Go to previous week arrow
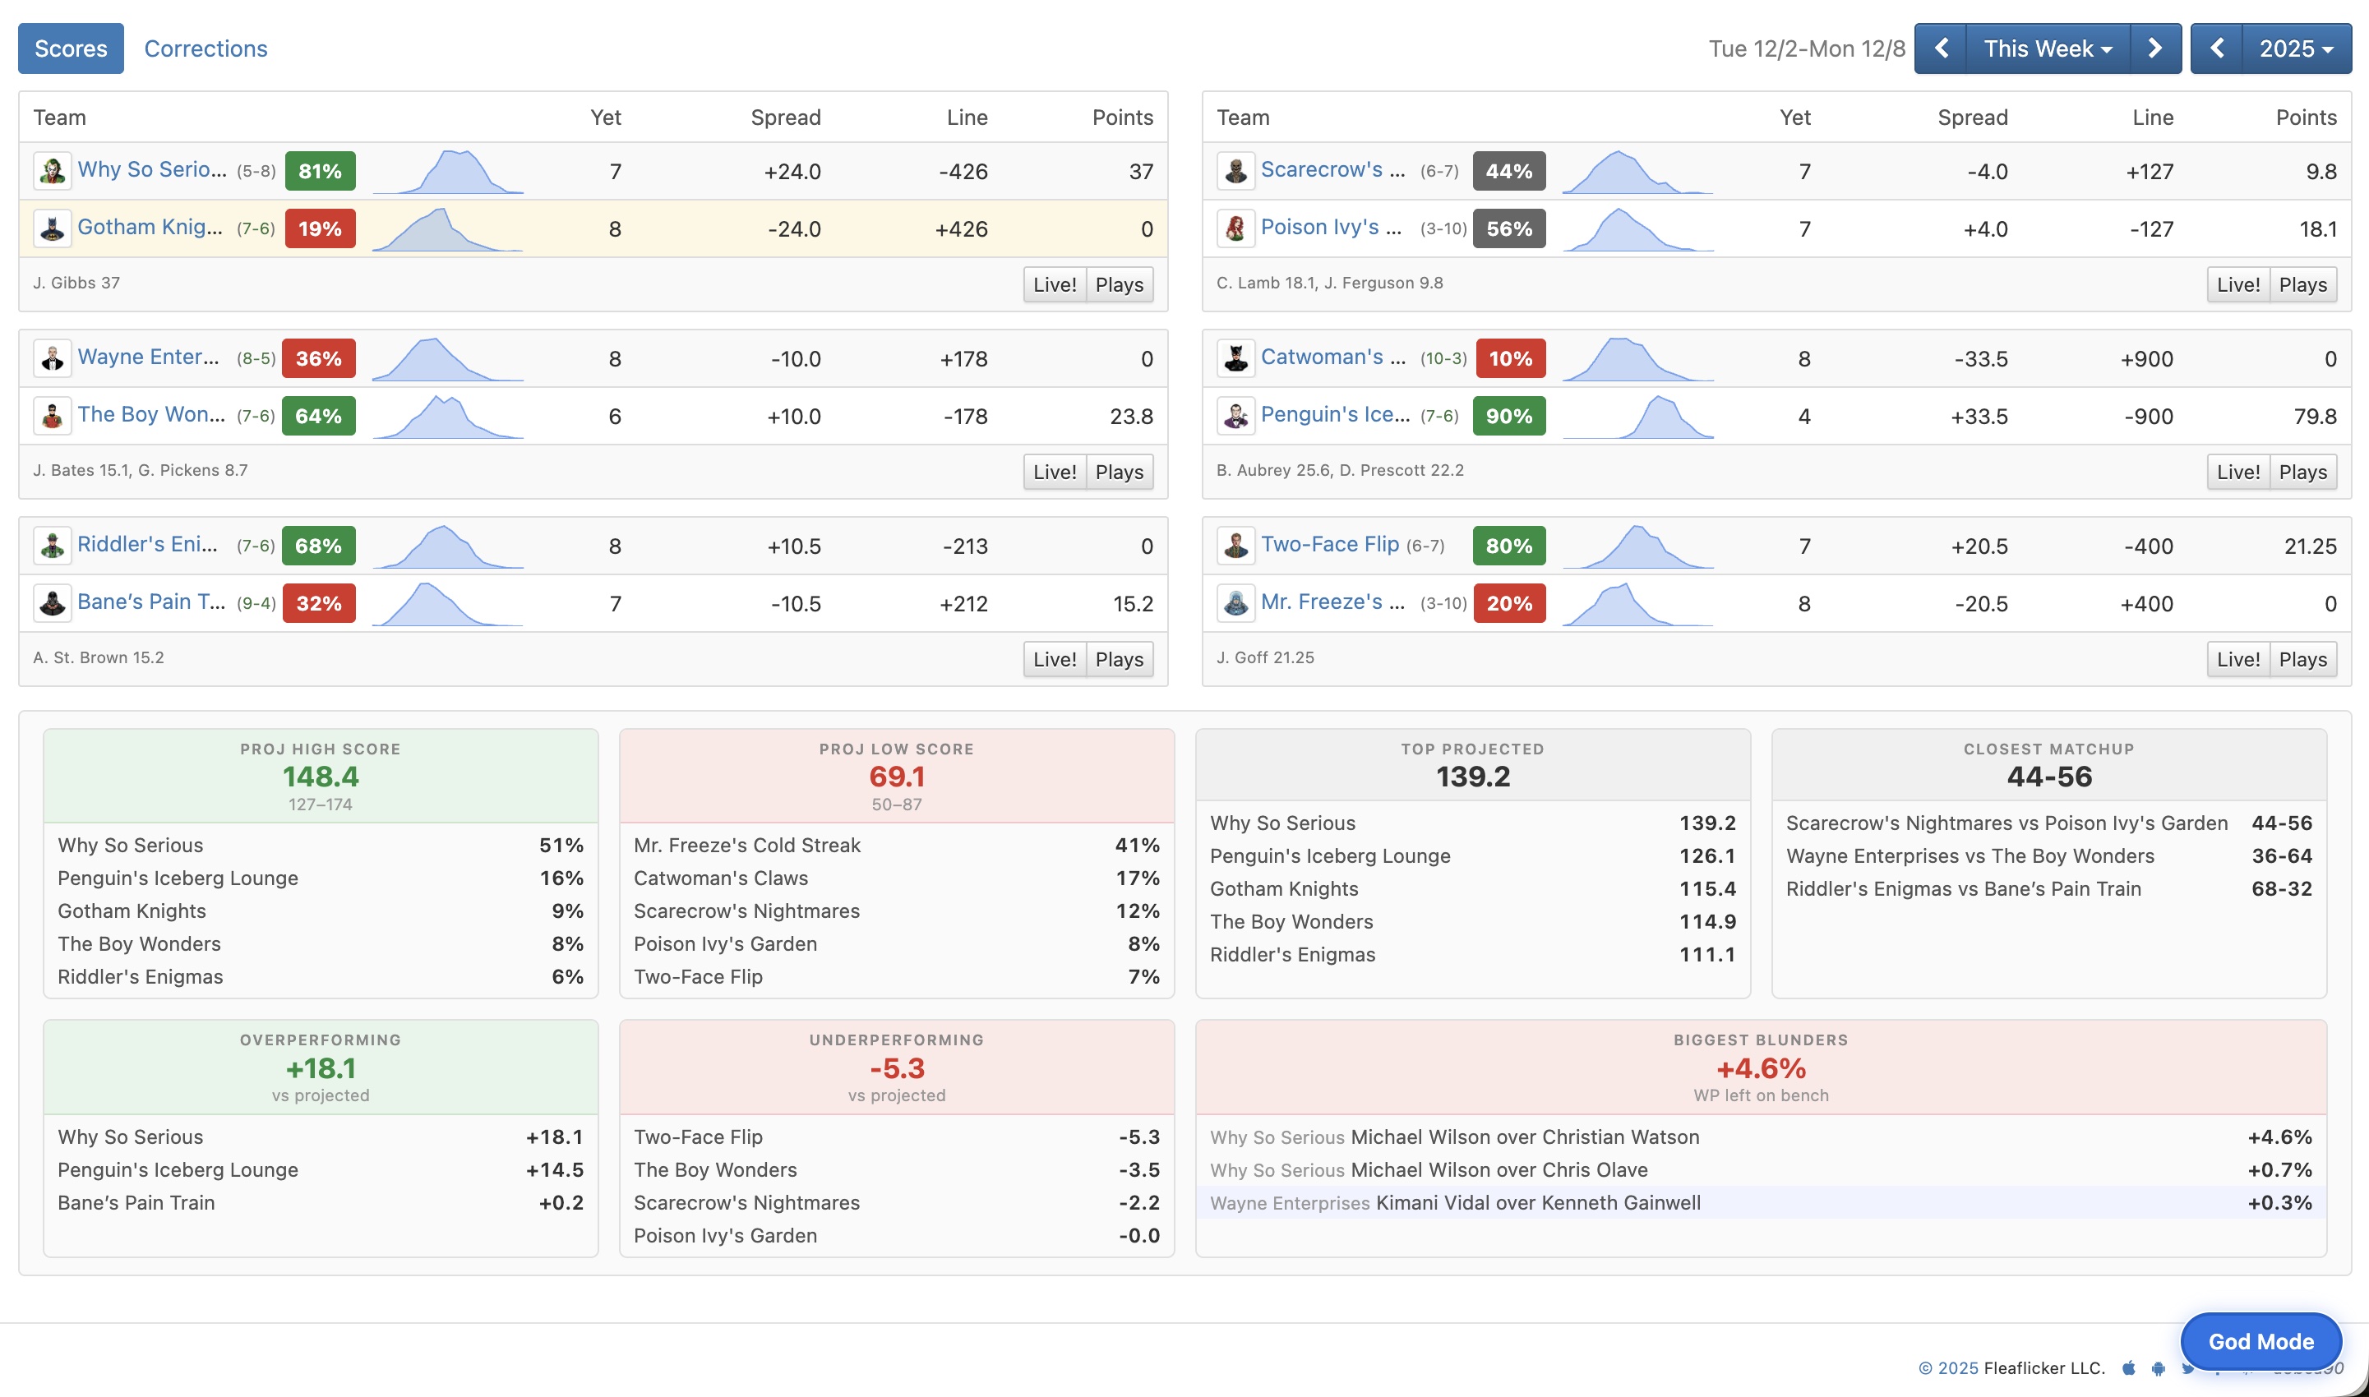 [1941, 49]
